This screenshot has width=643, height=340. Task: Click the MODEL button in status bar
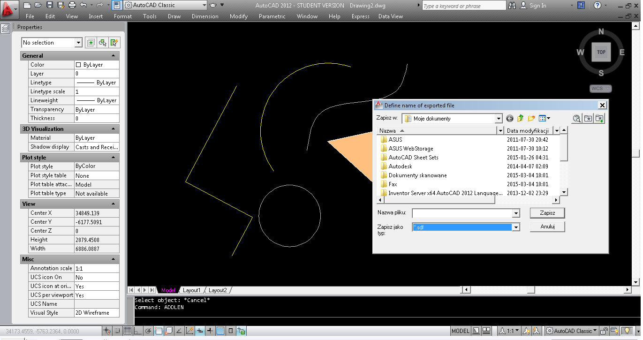461,331
